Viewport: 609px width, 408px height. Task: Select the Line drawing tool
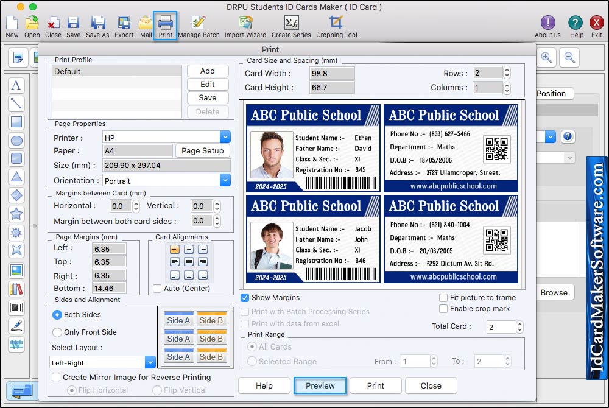(16, 104)
